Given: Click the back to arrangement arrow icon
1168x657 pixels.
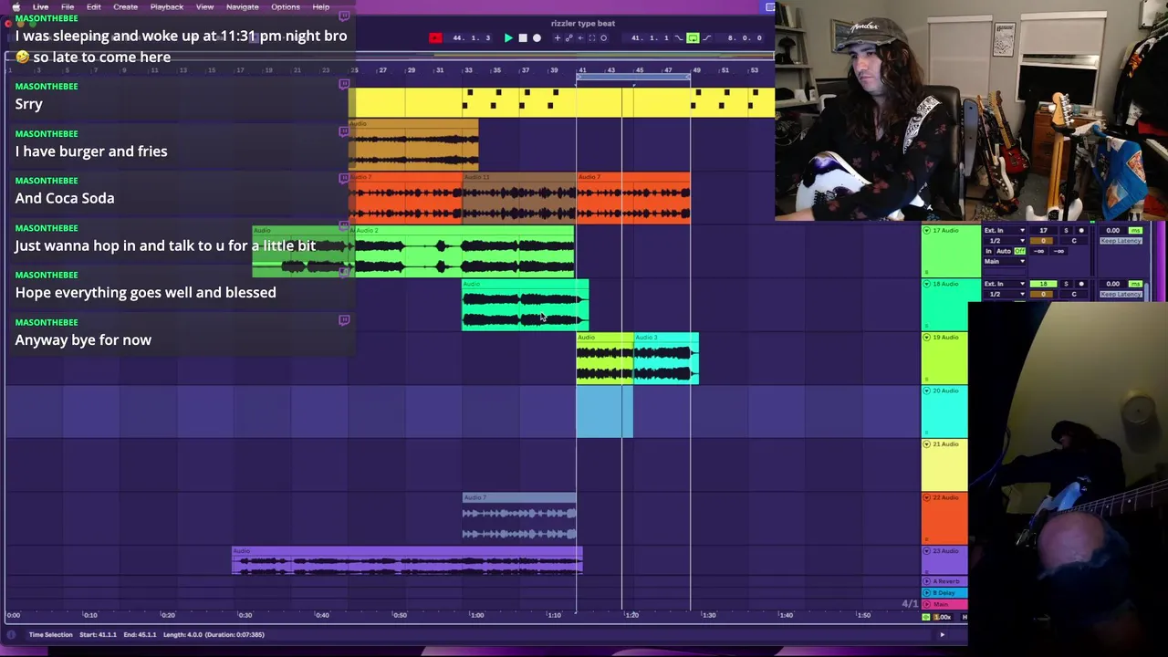Looking at the screenshot, I should 580,37.
